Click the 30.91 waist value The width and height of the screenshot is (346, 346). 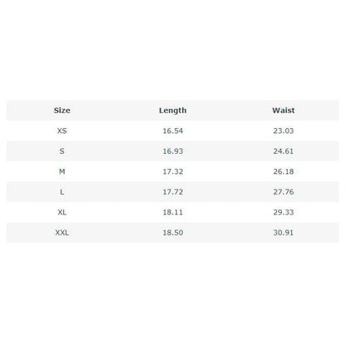click(x=284, y=233)
